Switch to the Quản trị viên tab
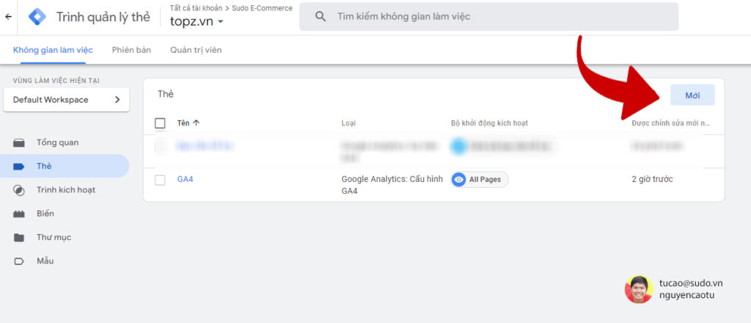Image resolution: width=751 pixels, height=323 pixels. click(x=196, y=50)
